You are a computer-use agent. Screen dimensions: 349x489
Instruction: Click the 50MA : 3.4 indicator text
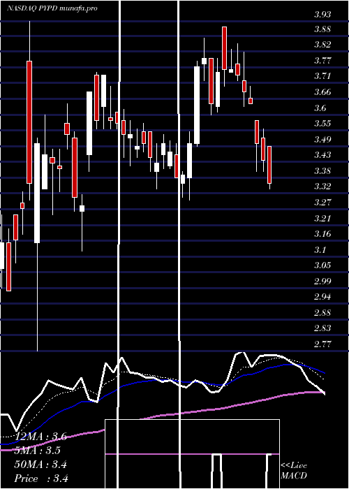[40, 465]
